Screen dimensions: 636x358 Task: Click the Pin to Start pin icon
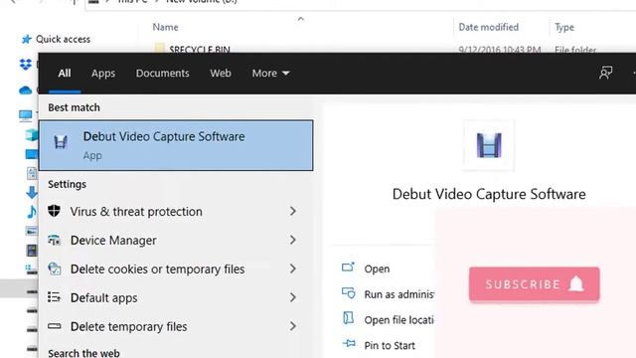point(349,344)
